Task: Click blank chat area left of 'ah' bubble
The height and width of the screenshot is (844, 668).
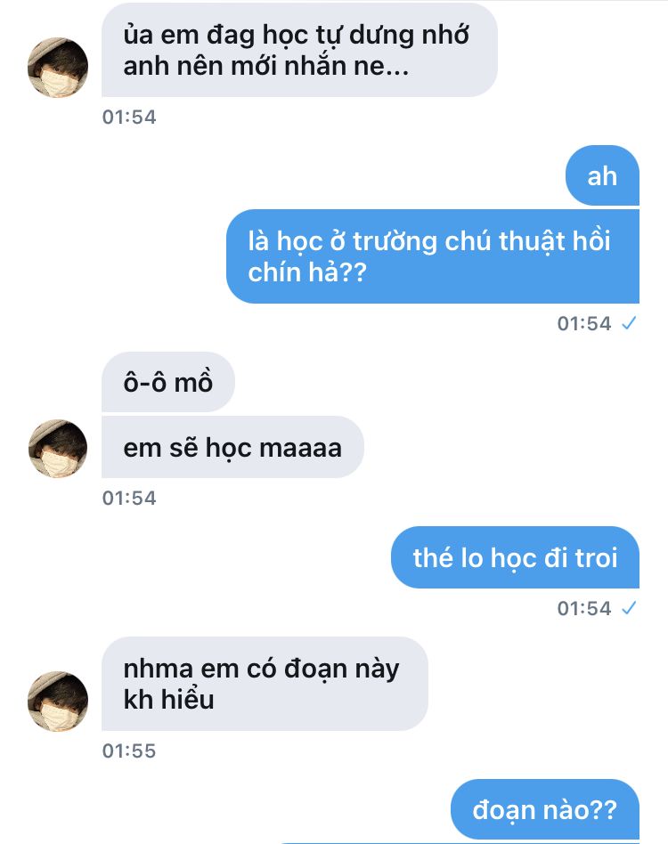Action: coord(323,175)
